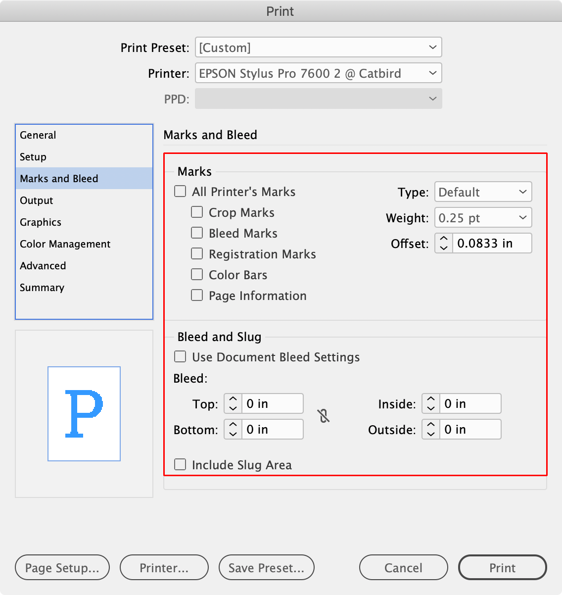The width and height of the screenshot is (562, 595).
Task: Open the Printer selection dropdown
Action: coord(318,73)
